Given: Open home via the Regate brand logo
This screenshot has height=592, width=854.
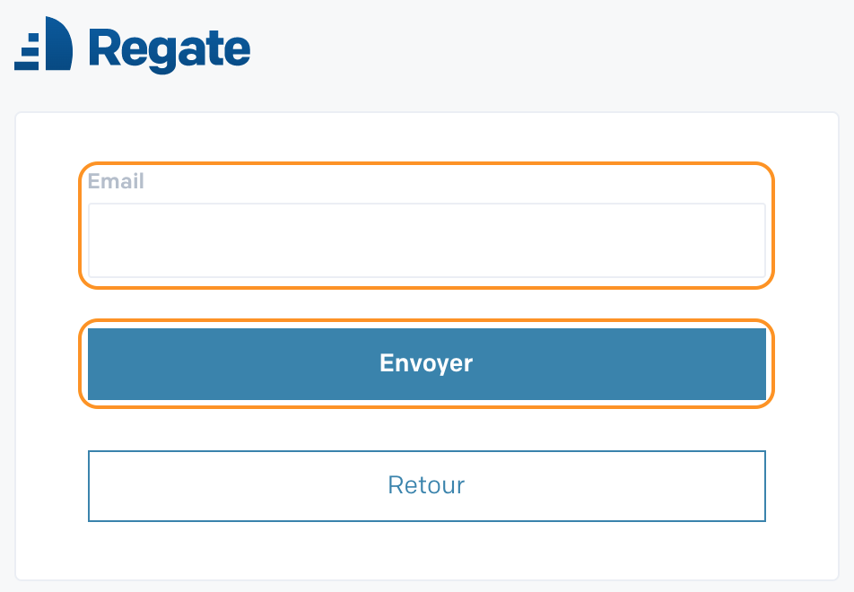Looking at the screenshot, I should 133,45.
